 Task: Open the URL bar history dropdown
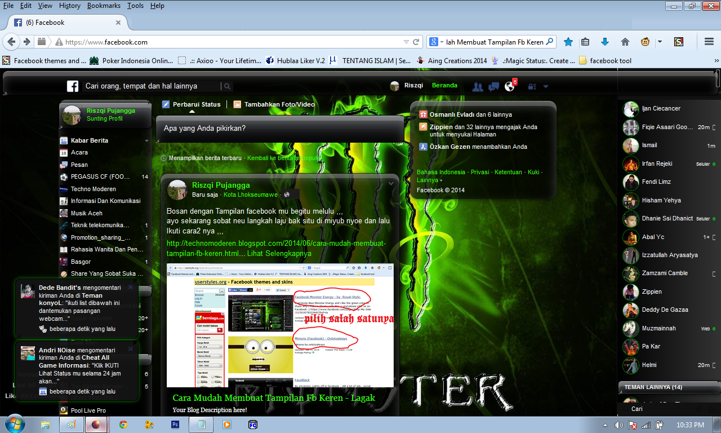(406, 42)
